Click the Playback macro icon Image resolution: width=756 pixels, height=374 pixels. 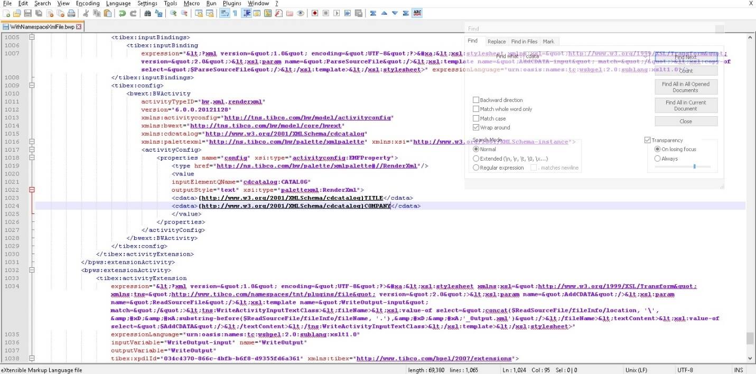click(x=337, y=13)
